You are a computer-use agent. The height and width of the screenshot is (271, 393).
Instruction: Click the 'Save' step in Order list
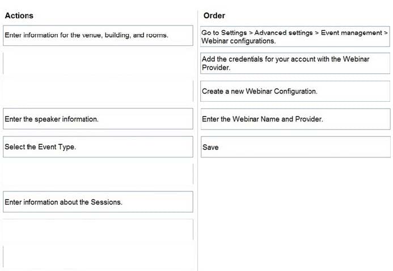(295, 147)
